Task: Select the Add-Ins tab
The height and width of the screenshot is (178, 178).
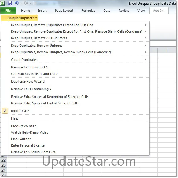Action: (159, 11)
